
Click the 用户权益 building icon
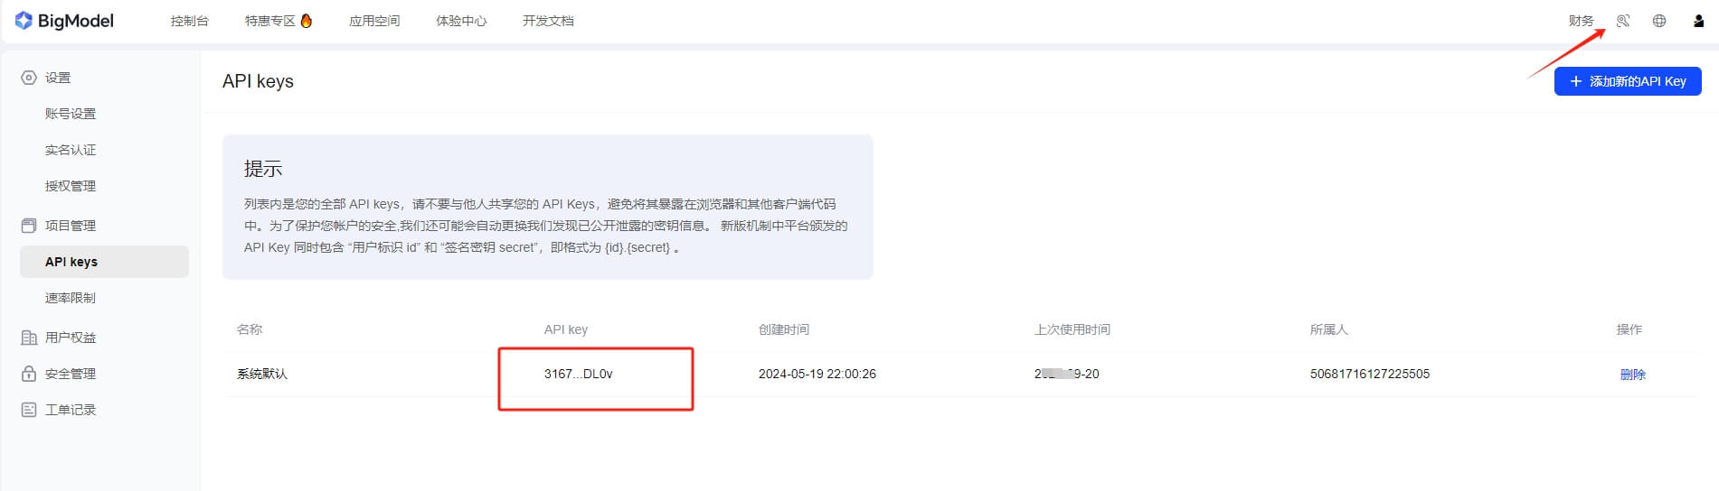coord(29,338)
